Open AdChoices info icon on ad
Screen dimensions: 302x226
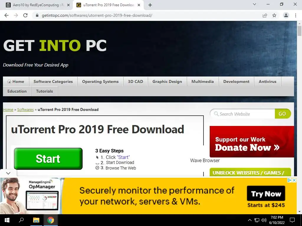tap(289, 180)
